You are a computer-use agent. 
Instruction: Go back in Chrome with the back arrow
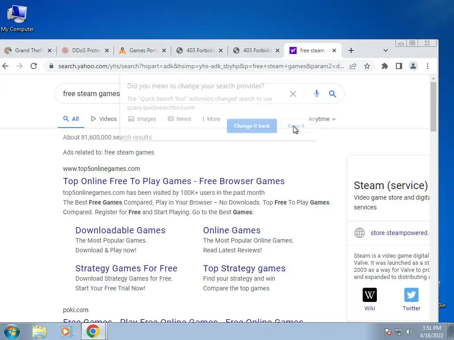tap(5, 66)
